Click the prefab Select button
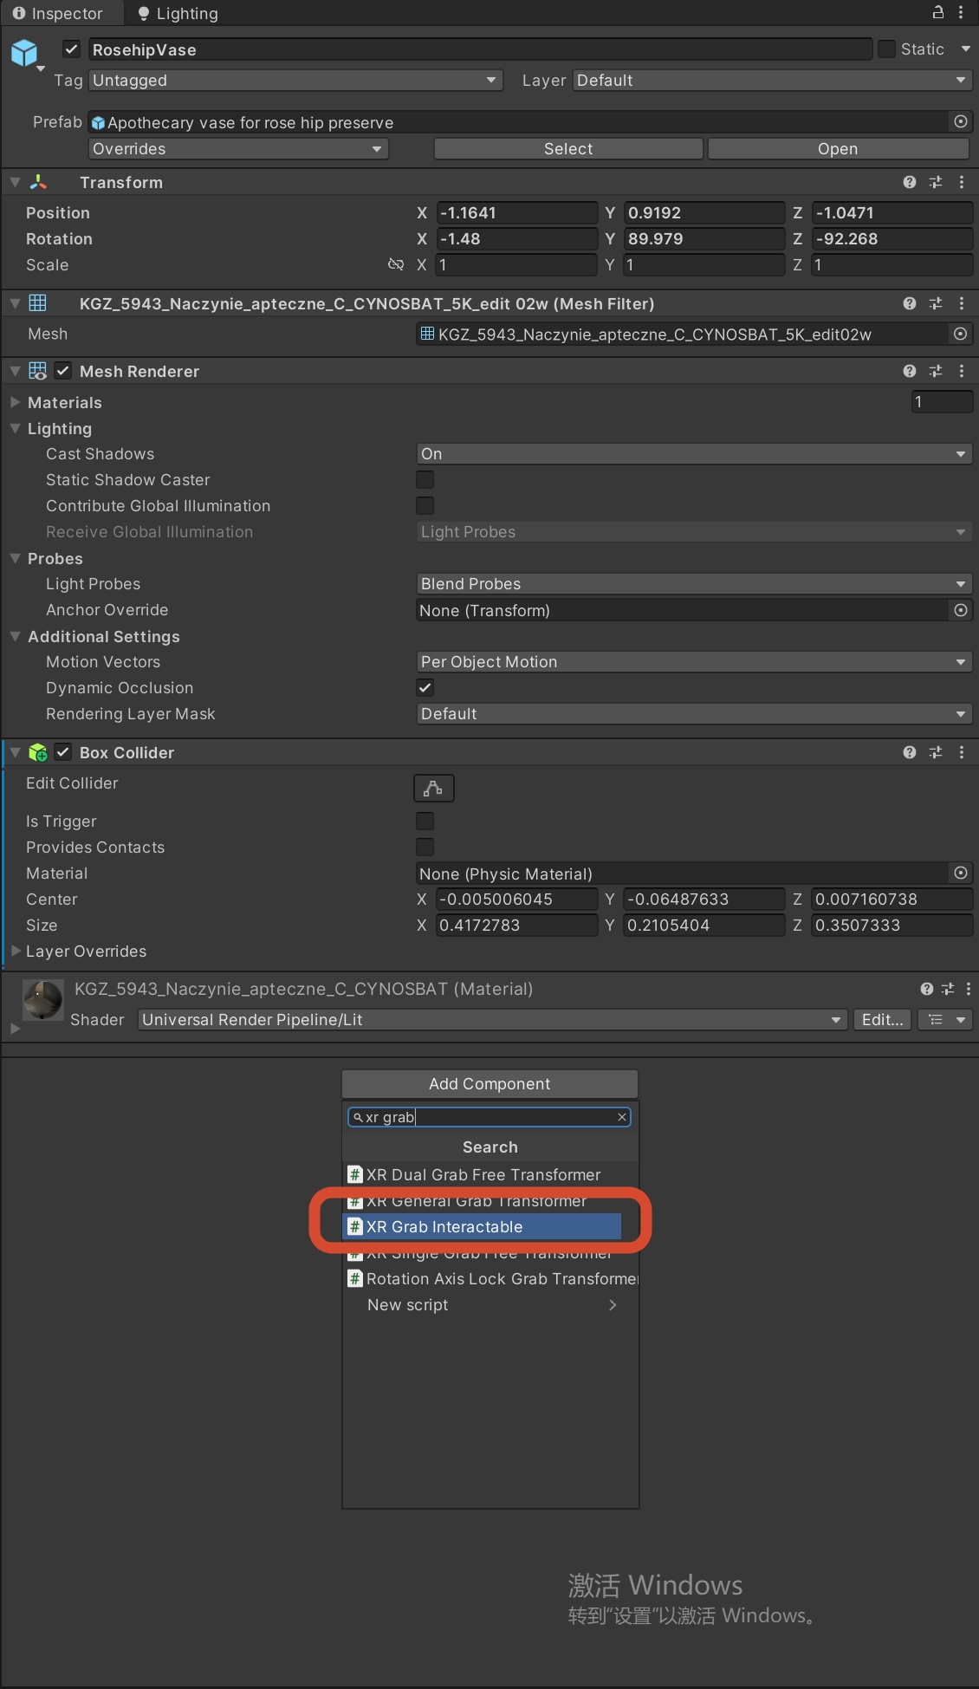This screenshot has height=1689, width=979. click(x=568, y=148)
